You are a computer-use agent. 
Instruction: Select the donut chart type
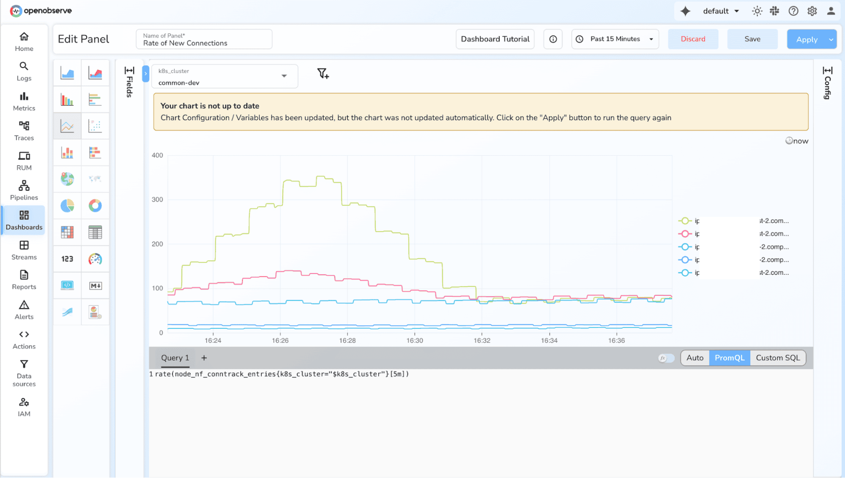(x=96, y=206)
